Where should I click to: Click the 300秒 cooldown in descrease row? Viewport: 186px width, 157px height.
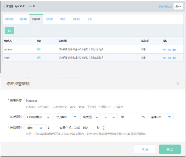click(x=143, y=49)
